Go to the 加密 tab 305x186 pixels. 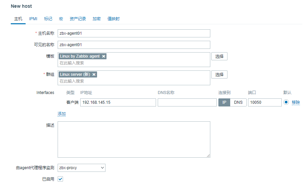(96, 19)
